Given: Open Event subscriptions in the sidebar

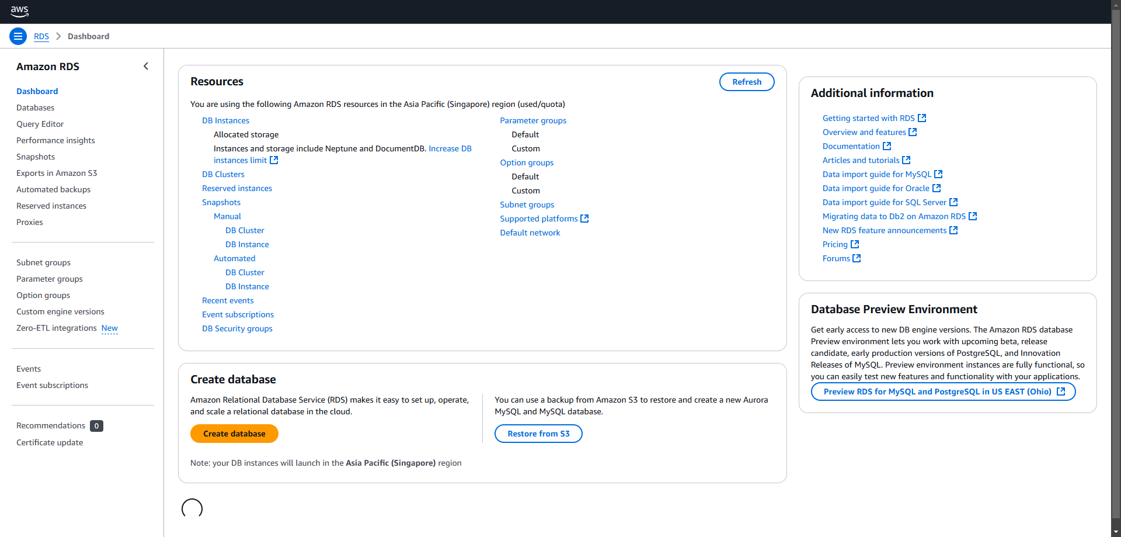Looking at the screenshot, I should tap(53, 385).
